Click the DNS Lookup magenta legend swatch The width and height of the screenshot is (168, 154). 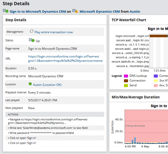tap(126, 76)
